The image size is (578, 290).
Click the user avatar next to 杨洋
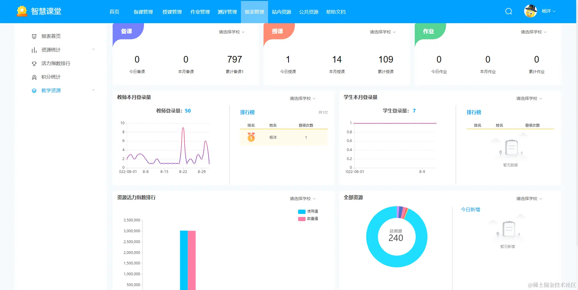[530, 11]
